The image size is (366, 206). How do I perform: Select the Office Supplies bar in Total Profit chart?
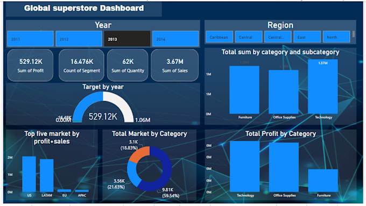284,167
